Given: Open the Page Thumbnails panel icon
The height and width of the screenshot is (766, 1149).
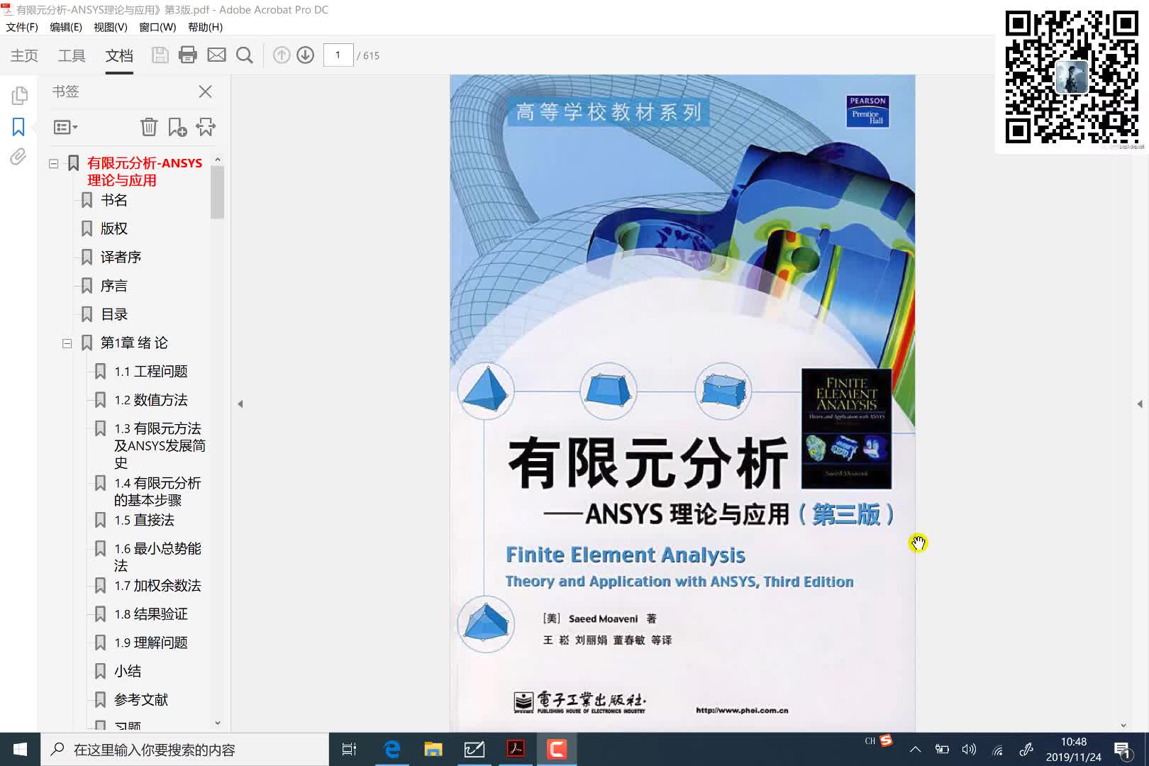Looking at the screenshot, I should click(x=19, y=95).
